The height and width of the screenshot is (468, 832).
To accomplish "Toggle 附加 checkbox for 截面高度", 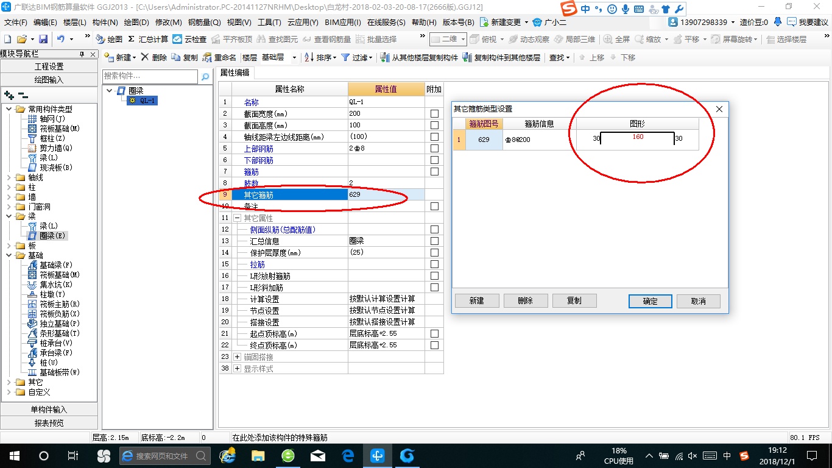I will click(434, 126).
